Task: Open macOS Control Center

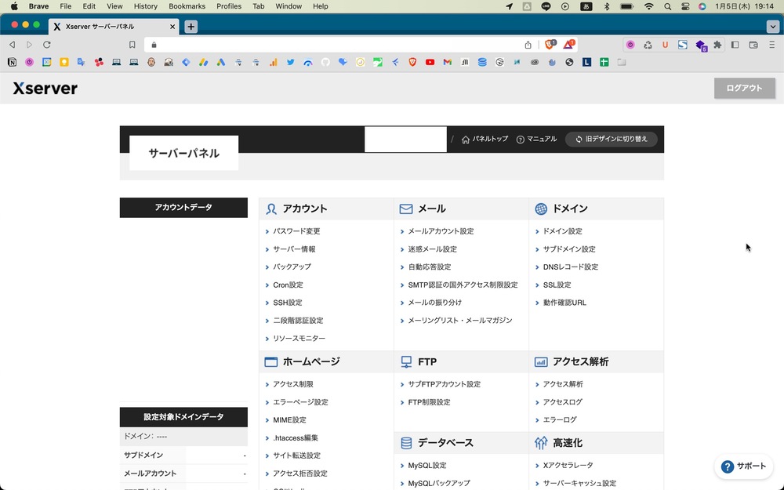Action: [685, 6]
